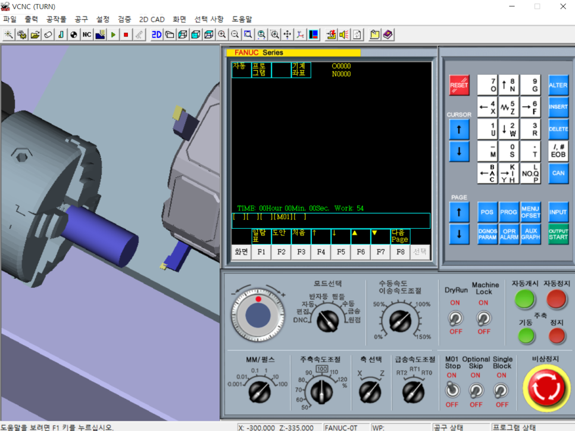Enable the Optional Skip switch
This screenshot has height=431, width=575.
pos(476,390)
